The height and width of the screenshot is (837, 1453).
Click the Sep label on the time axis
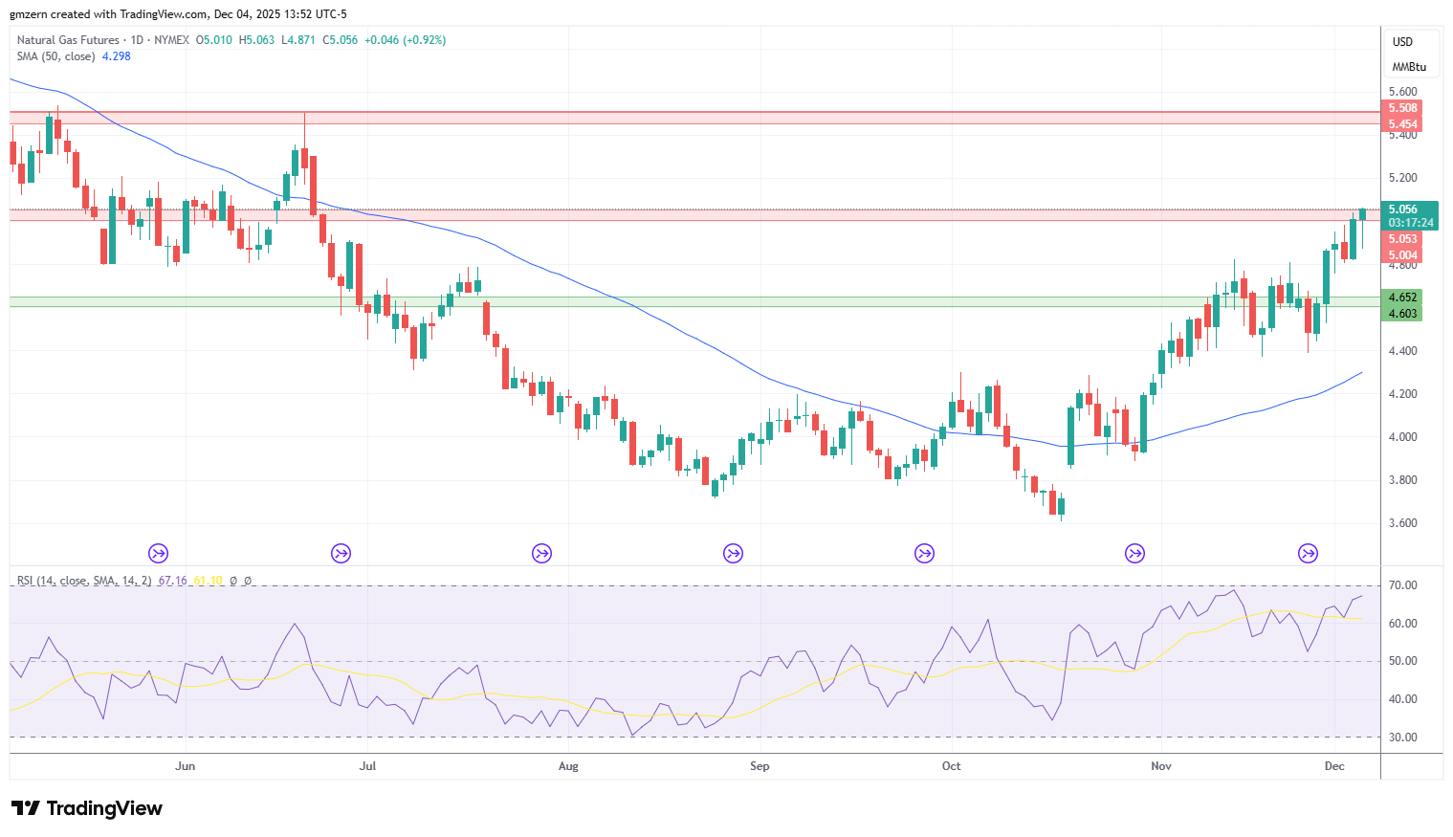coord(760,766)
